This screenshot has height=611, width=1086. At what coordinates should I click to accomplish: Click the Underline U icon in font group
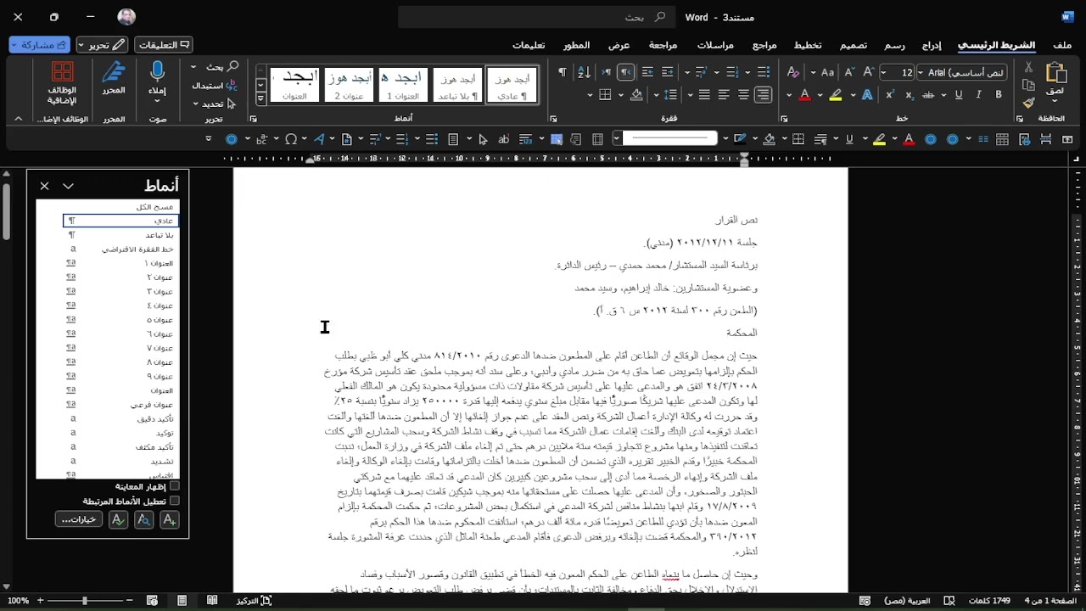coord(960,95)
